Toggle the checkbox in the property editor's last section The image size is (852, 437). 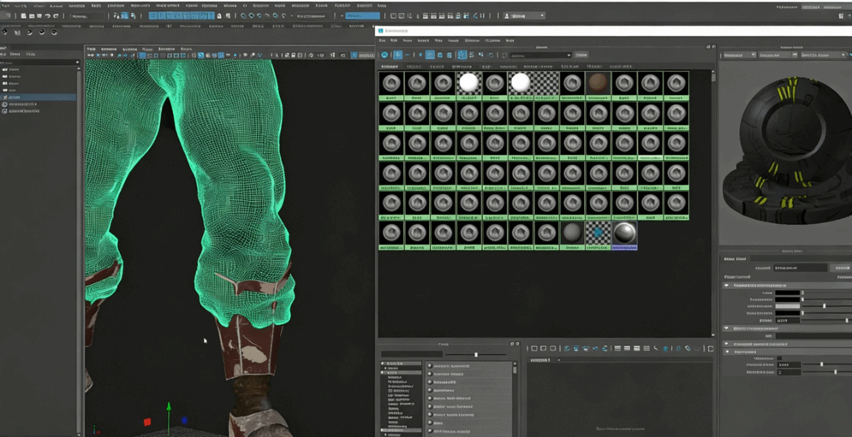click(x=779, y=358)
